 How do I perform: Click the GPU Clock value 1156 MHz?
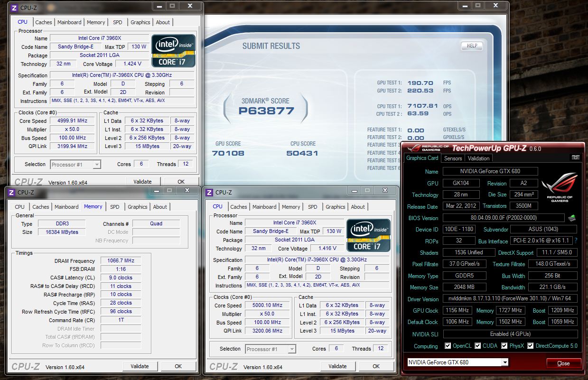457,311
